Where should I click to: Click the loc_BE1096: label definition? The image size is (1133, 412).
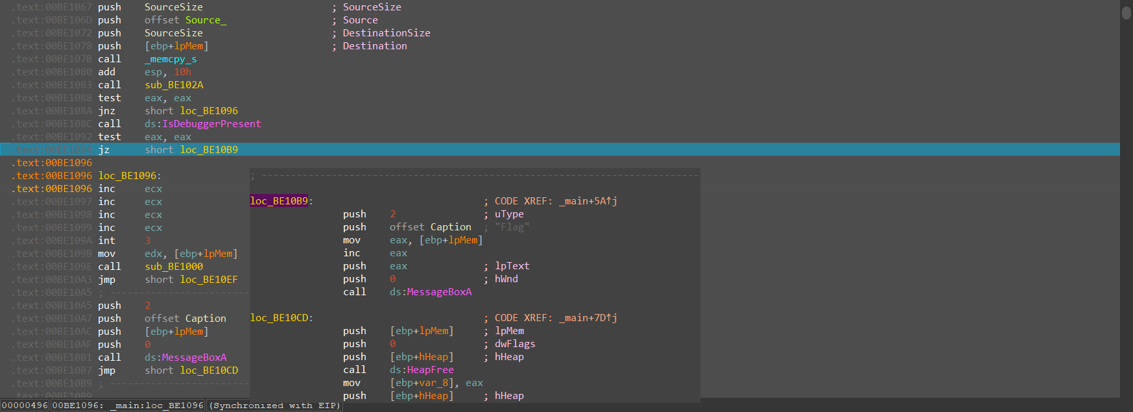click(x=130, y=176)
